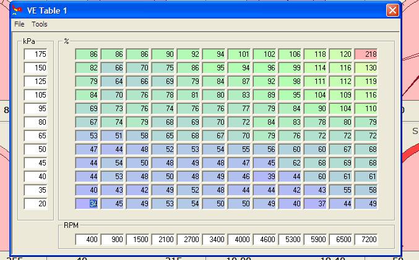This screenshot has width=419, height=260.
Task: Click the 2700 RPM axis field
Action: click(x=188, y=239)
